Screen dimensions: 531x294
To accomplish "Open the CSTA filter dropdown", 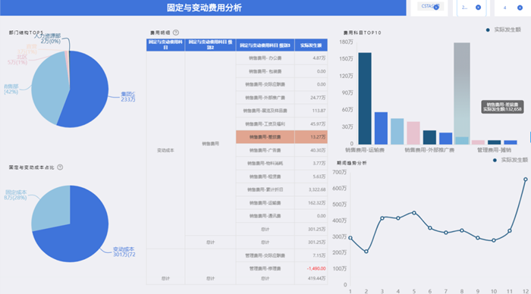I will click(x=429, y=8).
